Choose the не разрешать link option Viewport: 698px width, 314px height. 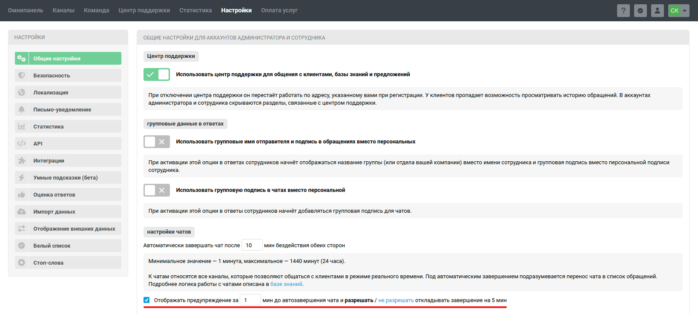396,300
